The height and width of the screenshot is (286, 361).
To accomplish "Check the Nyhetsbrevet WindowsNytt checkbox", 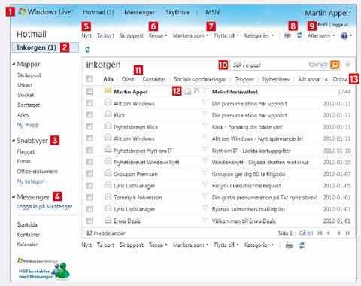I will point(89,162).
